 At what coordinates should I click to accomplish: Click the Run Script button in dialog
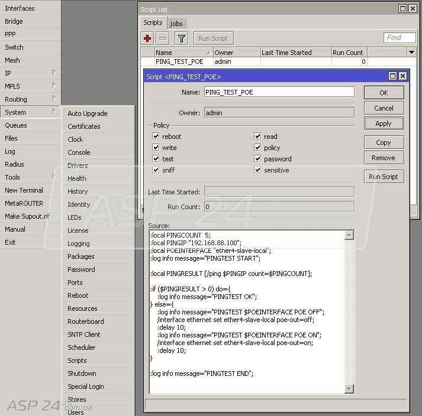point(384,177)
